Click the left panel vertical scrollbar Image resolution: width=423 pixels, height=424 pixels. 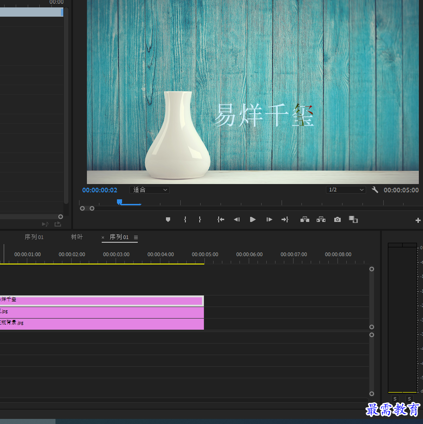(66, 105)
